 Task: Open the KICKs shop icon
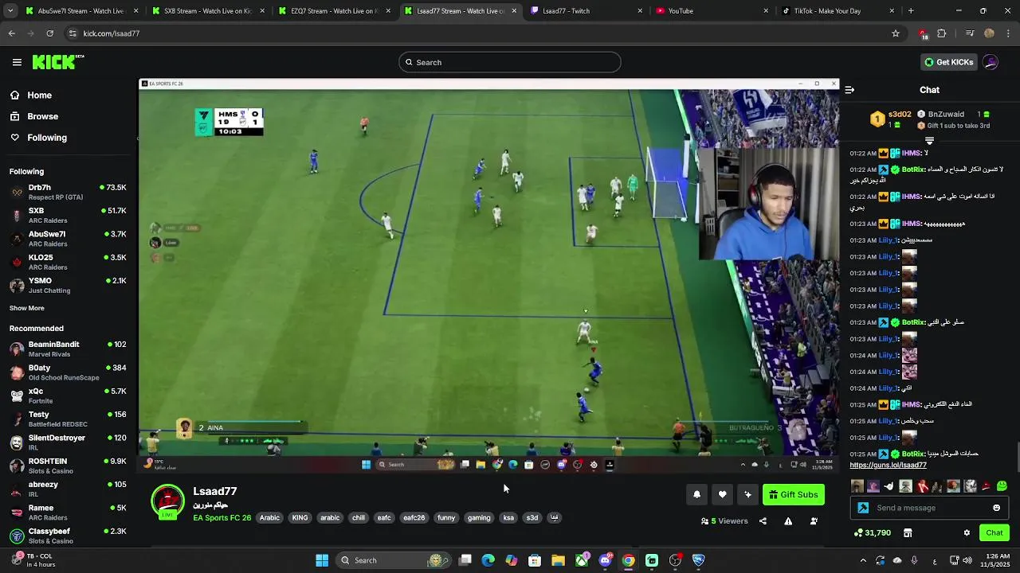coord(908,533)
